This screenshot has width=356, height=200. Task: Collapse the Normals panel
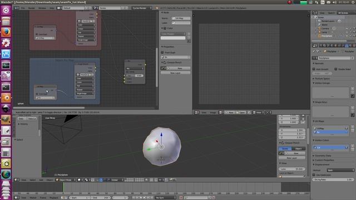pos(319,63)
